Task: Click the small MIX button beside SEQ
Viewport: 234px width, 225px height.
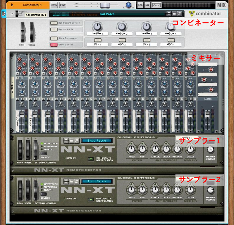Action: (x=147, y=5)
